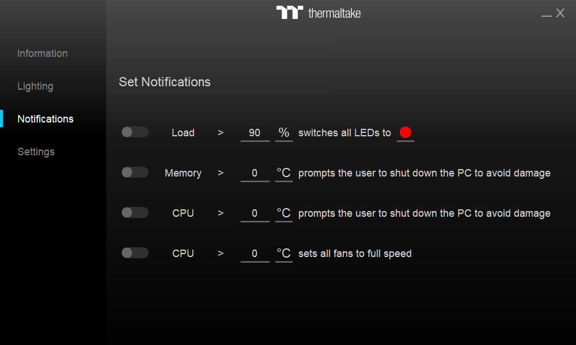
Task: Go to the Lighting page
Action: click(36, 86)
